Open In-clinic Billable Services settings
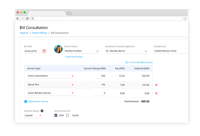 (x=139, y=62)
